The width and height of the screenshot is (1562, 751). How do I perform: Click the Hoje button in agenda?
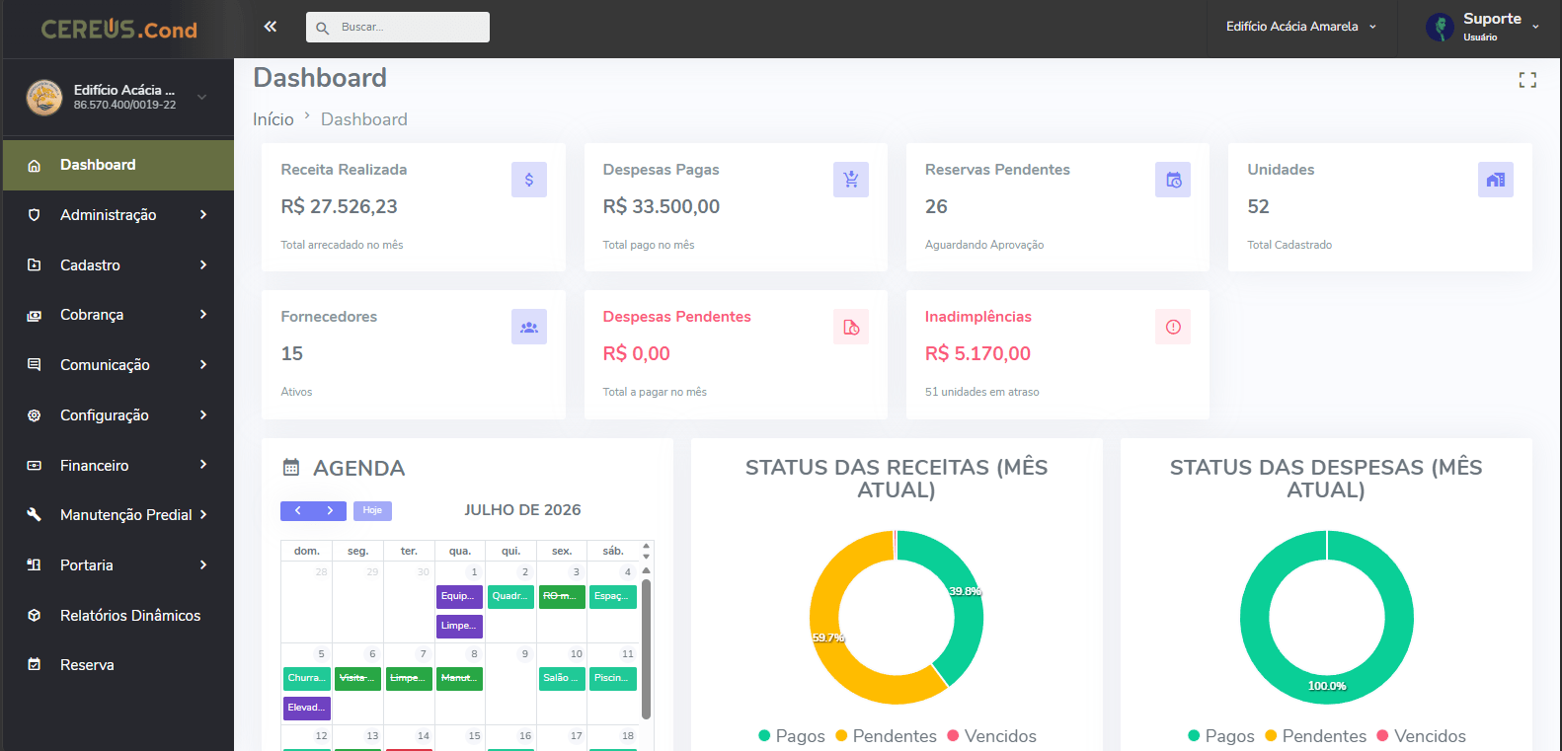(x=372, y=510)
